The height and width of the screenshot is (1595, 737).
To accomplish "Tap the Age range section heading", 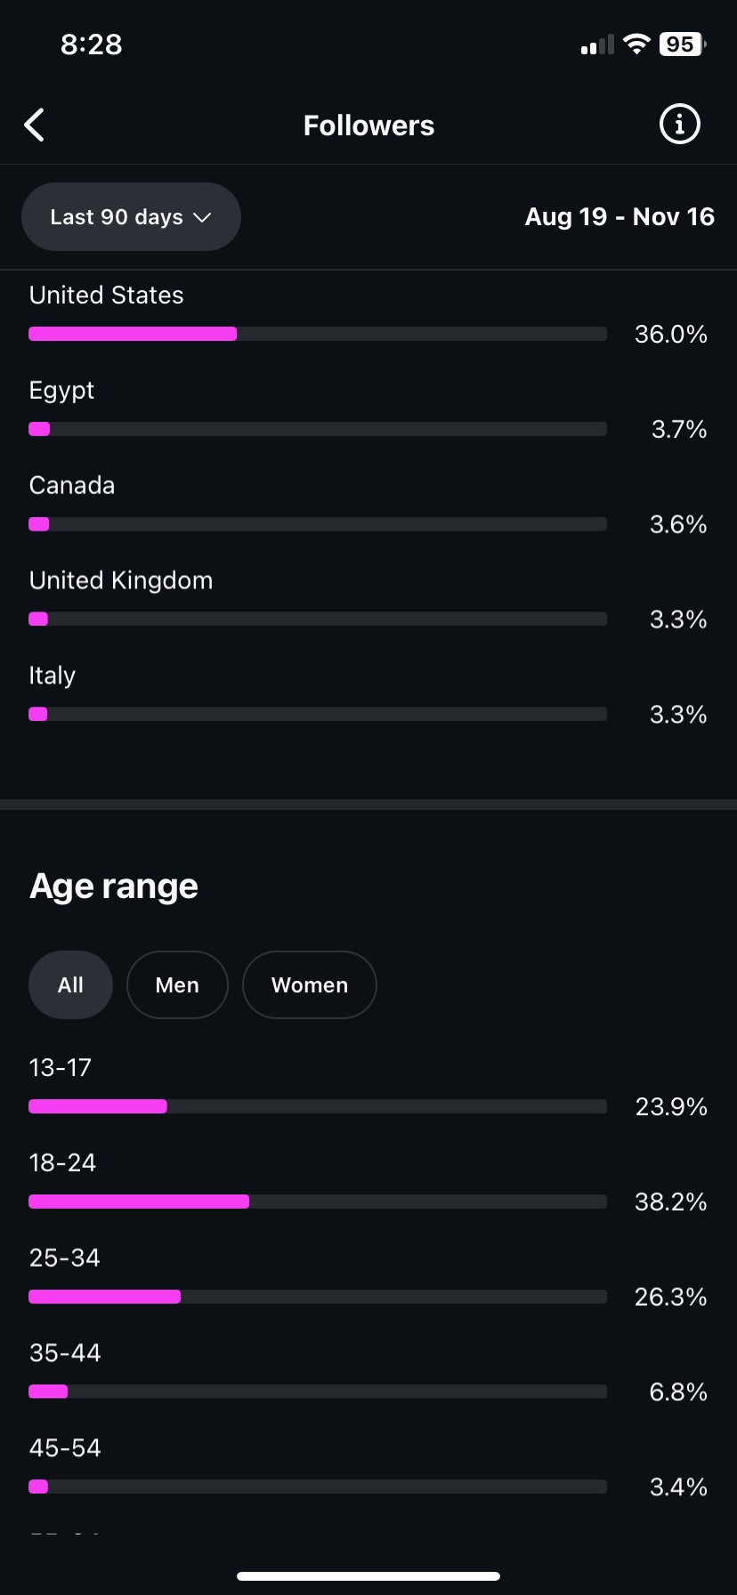I will [114, 887].
